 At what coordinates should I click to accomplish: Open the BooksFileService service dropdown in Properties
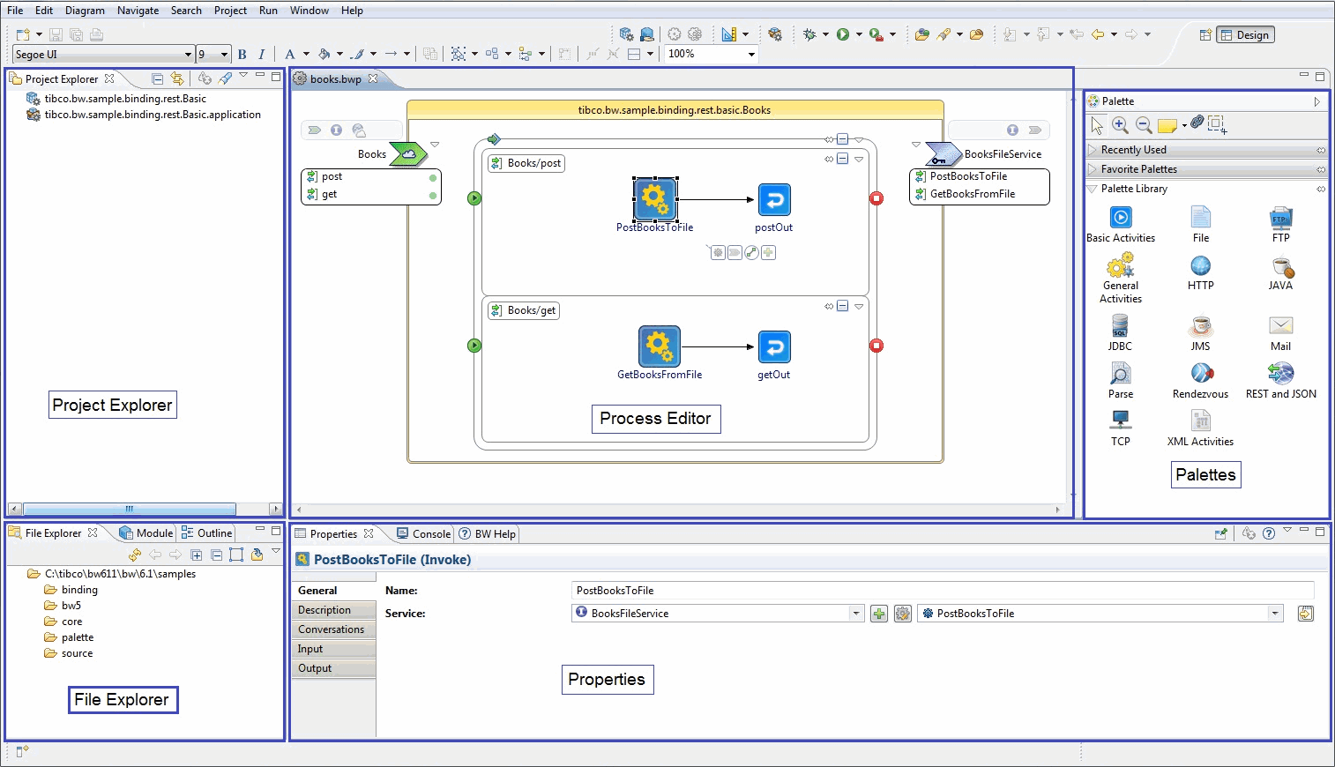click(854, 613)
